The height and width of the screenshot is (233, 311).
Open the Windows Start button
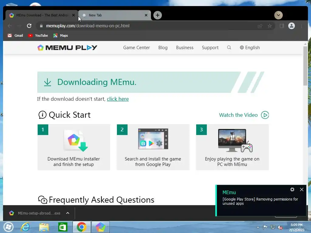click(8, 227)
